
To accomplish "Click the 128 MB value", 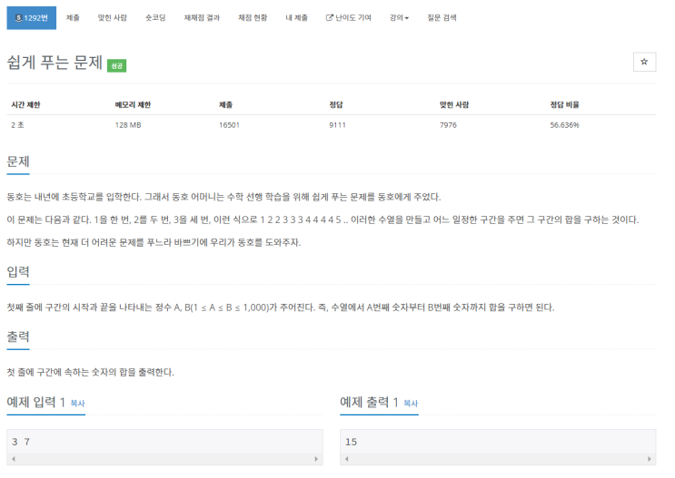I will (x=128, y=125).
